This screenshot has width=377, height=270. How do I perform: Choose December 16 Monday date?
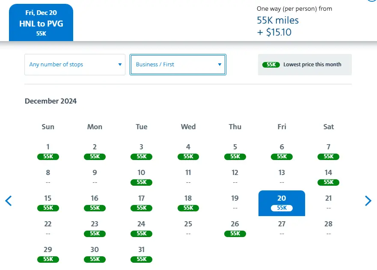(95, 203)
